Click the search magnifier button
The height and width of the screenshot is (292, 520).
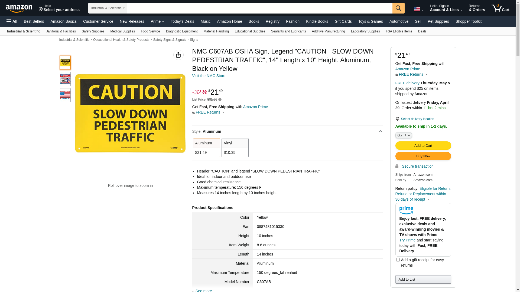(398, 8)
